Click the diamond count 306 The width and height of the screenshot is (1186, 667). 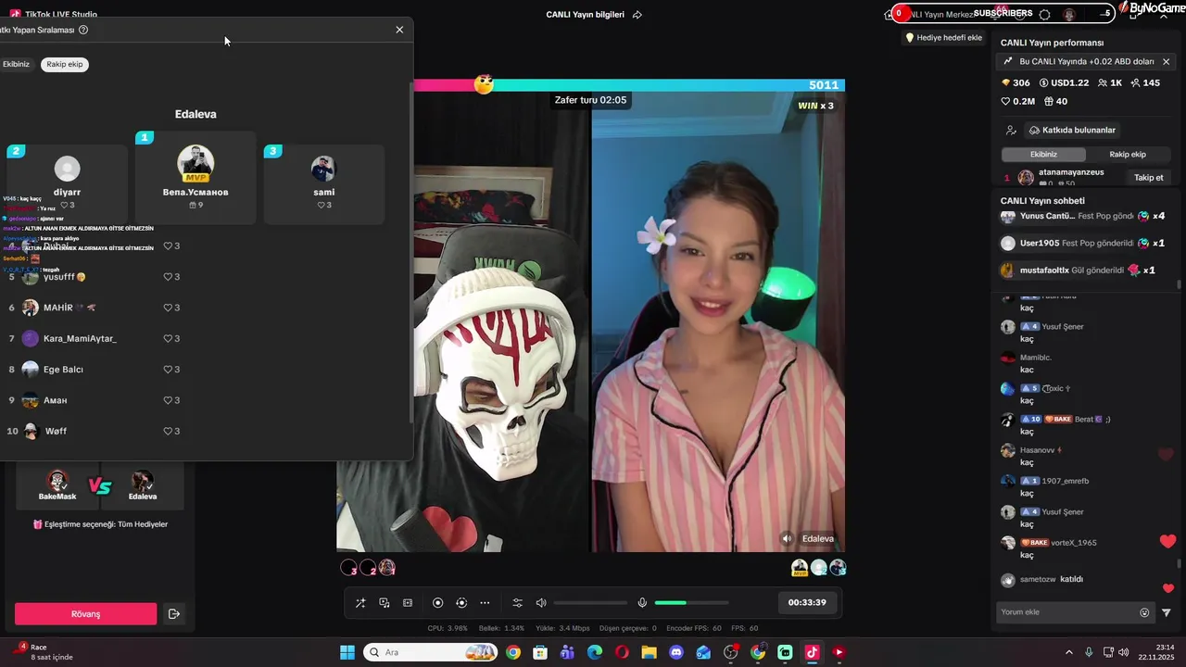point(1016,83)
